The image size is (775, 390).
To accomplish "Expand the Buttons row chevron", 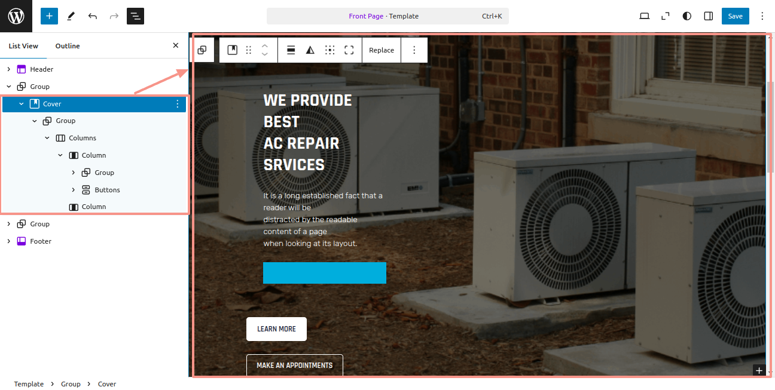I will click(74, 190).
